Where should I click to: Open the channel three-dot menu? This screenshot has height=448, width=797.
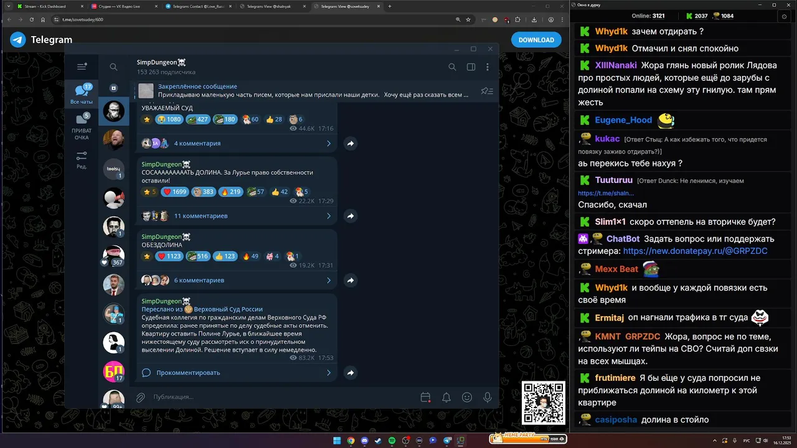tap(488, 67)
